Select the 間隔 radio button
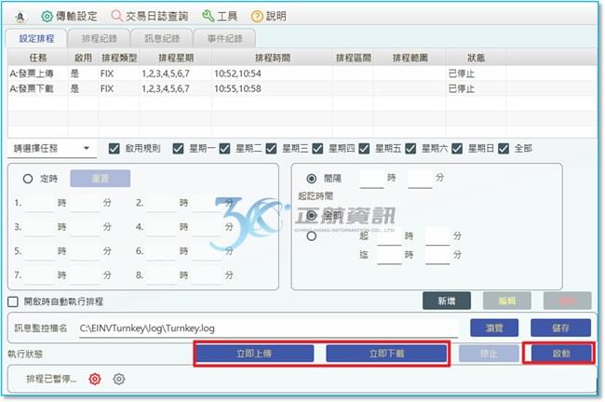This screenshot has width=605, height=402. click(x=312, y=179)
